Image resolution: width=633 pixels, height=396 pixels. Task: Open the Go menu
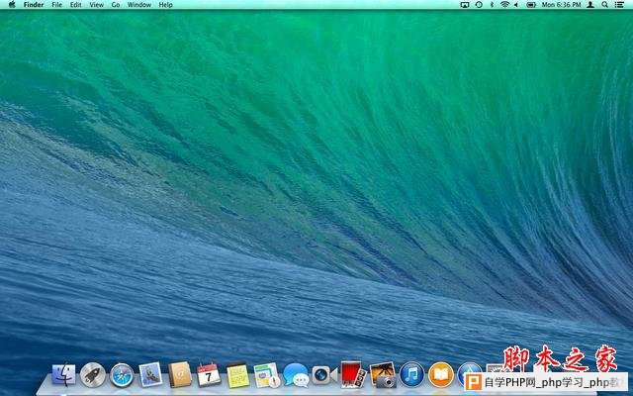(116, 5)
